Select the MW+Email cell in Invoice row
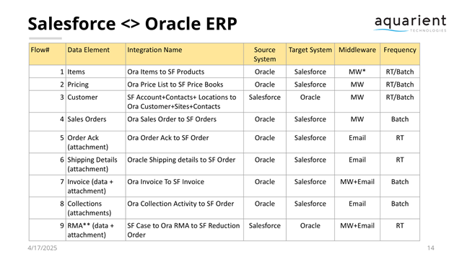The image size is (462, 260). pos(357,186)
